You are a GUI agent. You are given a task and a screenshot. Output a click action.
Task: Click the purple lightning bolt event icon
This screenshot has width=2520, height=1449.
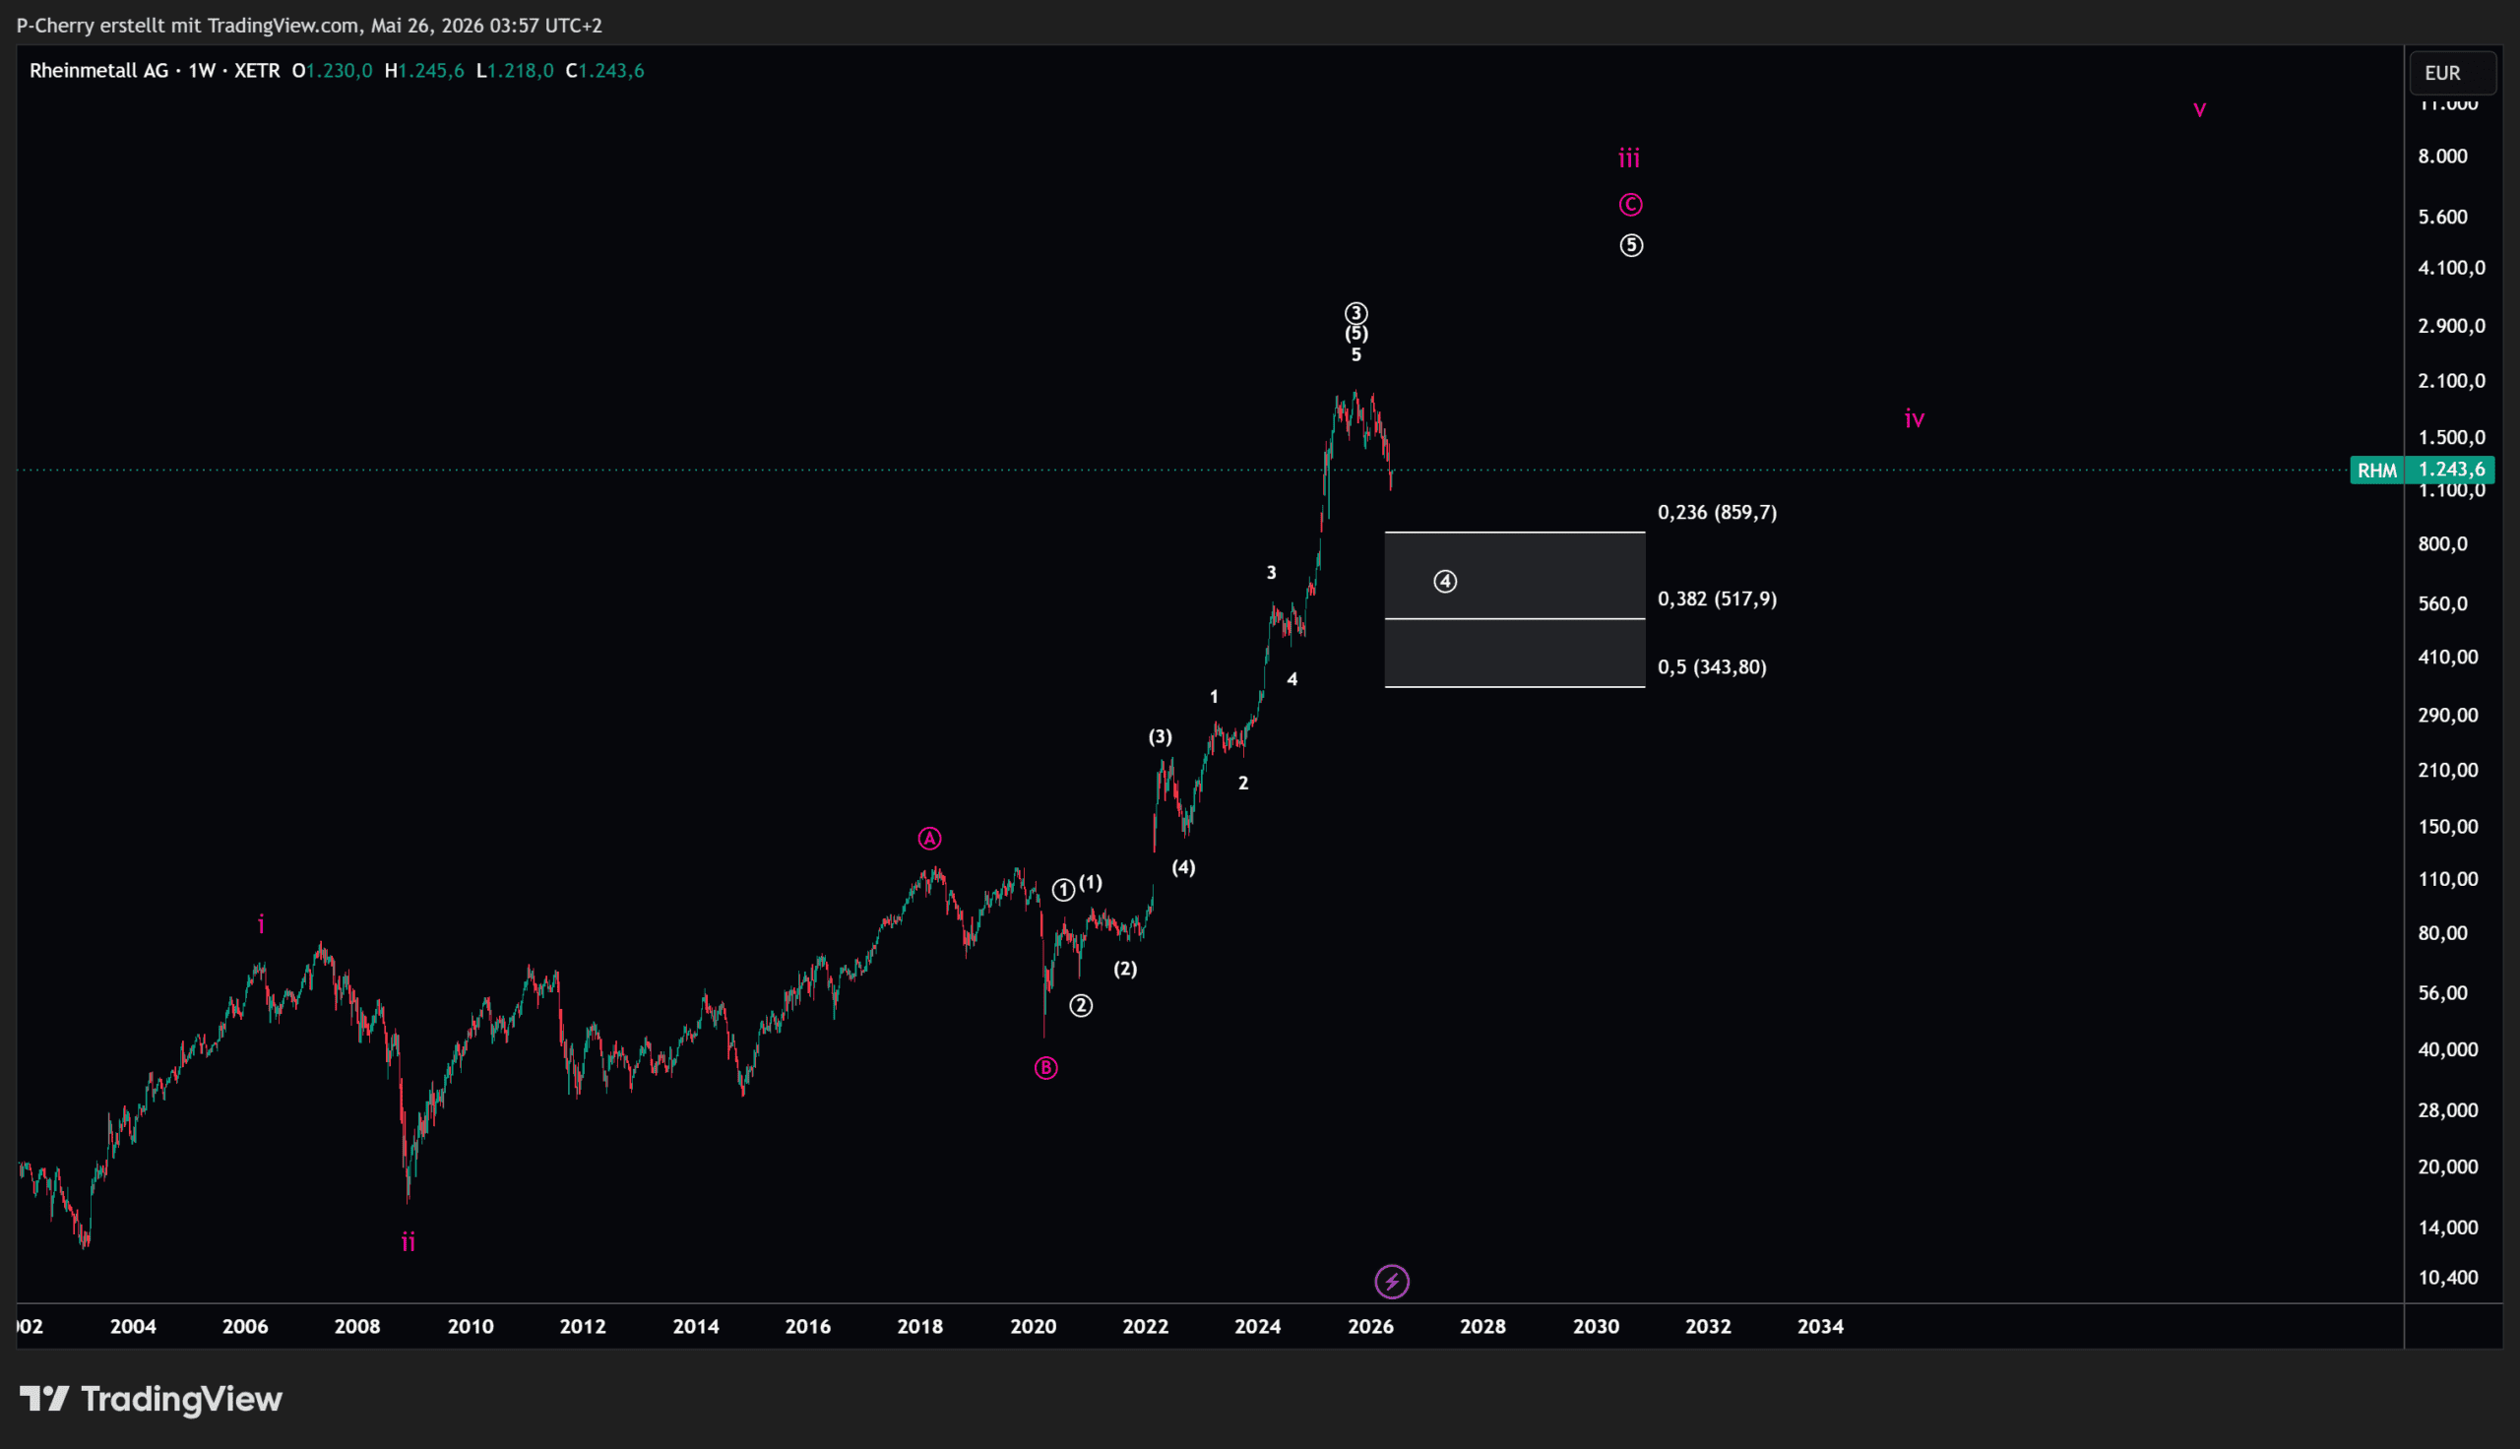(x=1392, y=1282)
